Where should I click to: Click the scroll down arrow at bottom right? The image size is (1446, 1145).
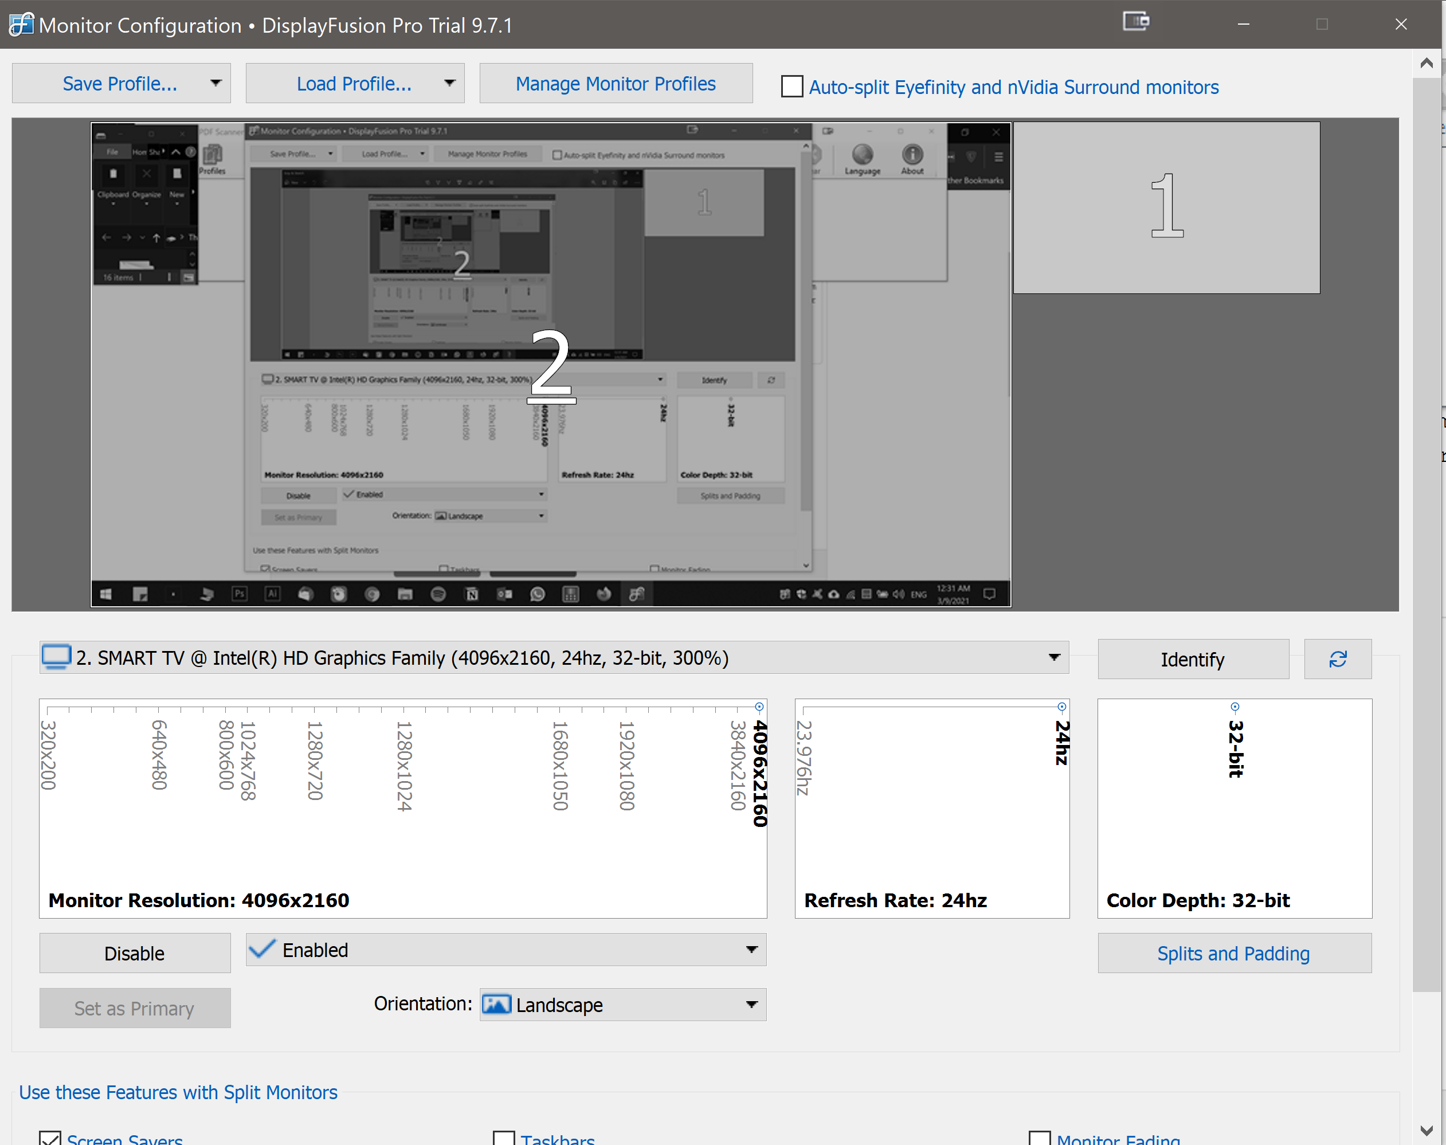click(x=1427, y=1130)
